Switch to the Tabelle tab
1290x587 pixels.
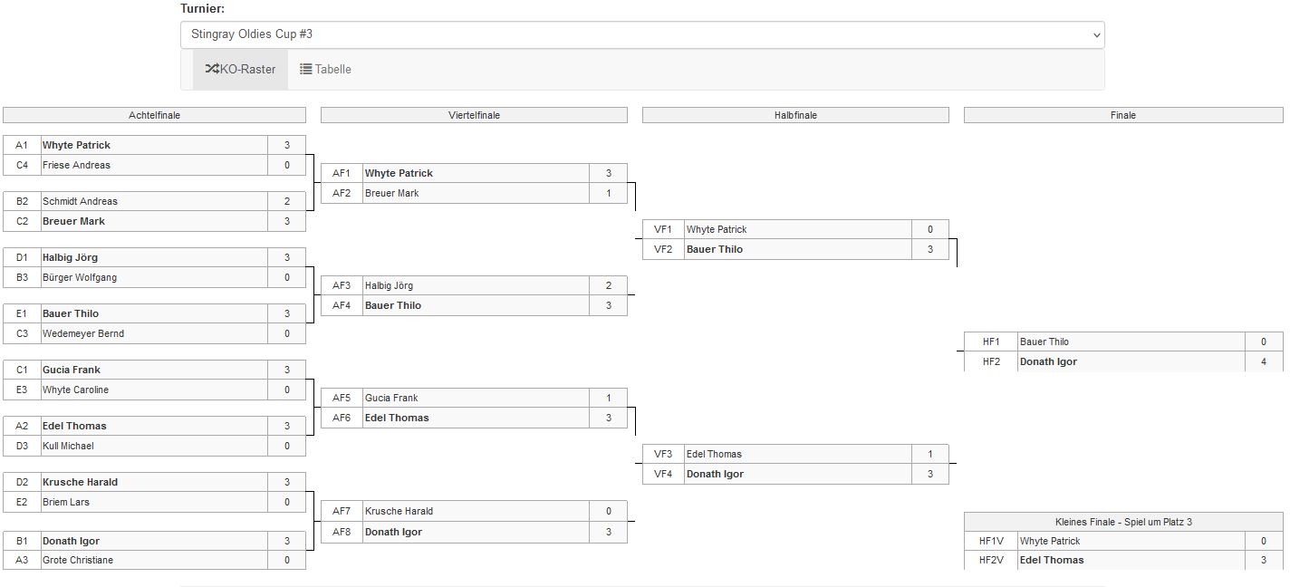(x=325, y=69)
